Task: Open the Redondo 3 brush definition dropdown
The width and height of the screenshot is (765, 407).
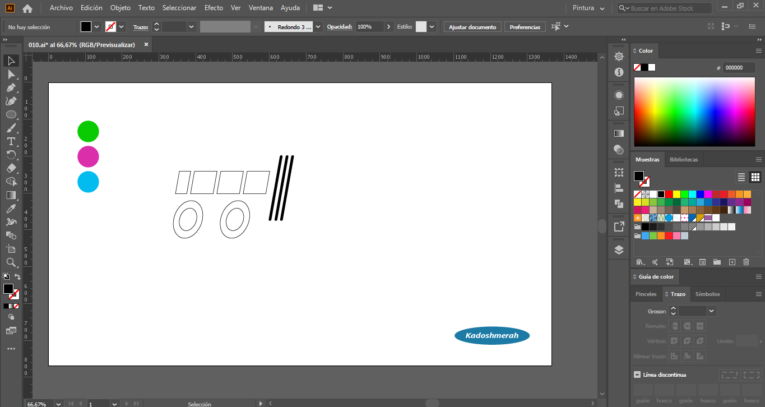Action: [318, 26]
